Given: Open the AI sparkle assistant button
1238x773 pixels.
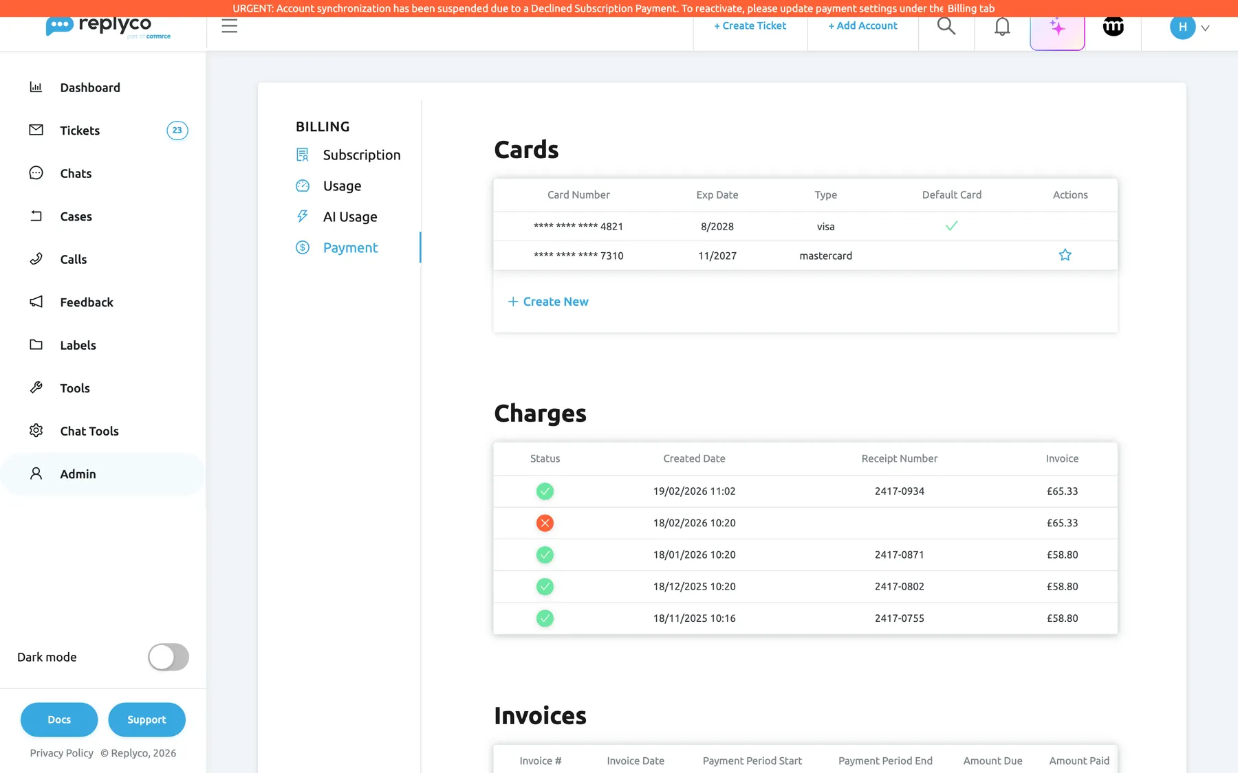Looking at the screenshot, I should pyautogui.click(x=1057, y=27).
